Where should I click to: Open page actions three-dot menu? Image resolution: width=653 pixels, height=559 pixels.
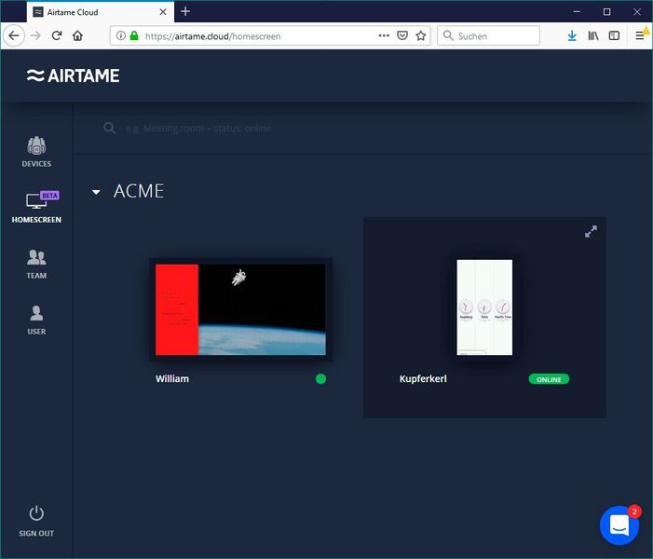point(384,35)
